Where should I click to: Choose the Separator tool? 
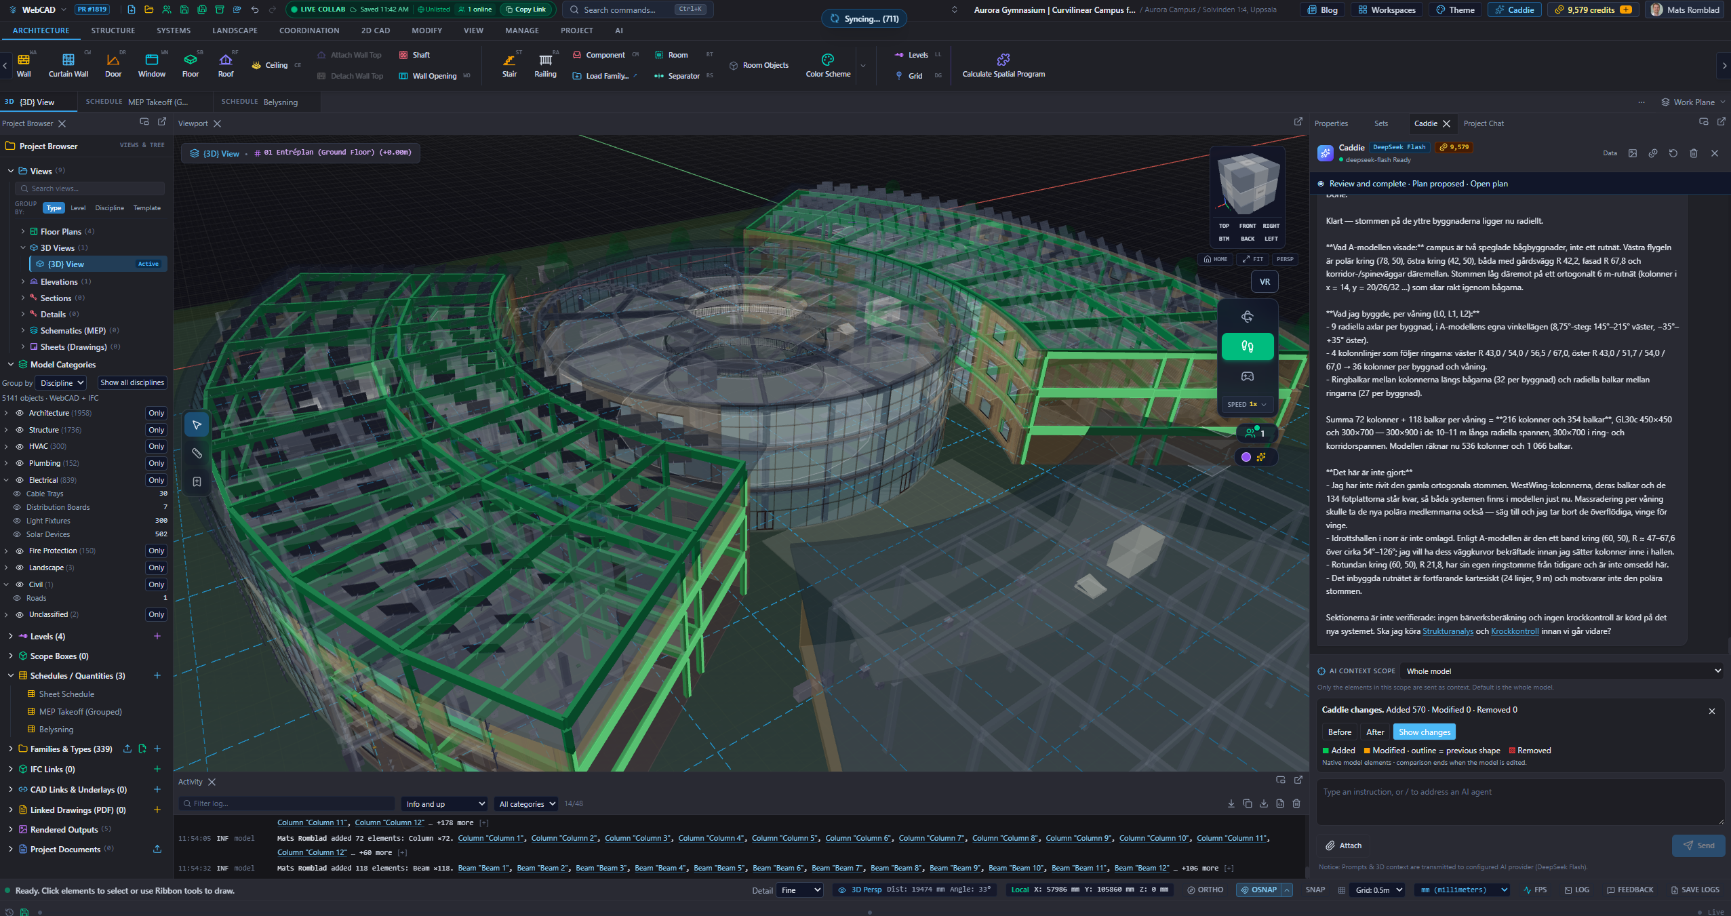(677, 76)
